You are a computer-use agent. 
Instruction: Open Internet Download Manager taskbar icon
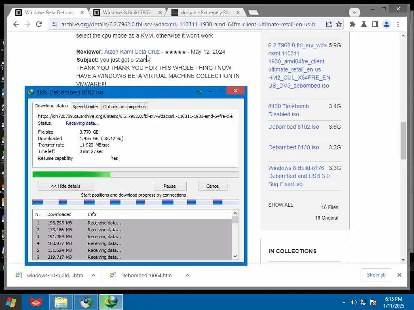point(111,302)
